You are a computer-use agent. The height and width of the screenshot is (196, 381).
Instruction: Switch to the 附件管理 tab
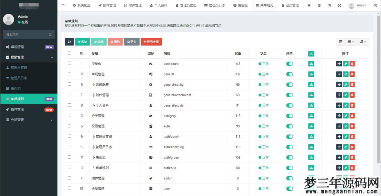point(133,5)
